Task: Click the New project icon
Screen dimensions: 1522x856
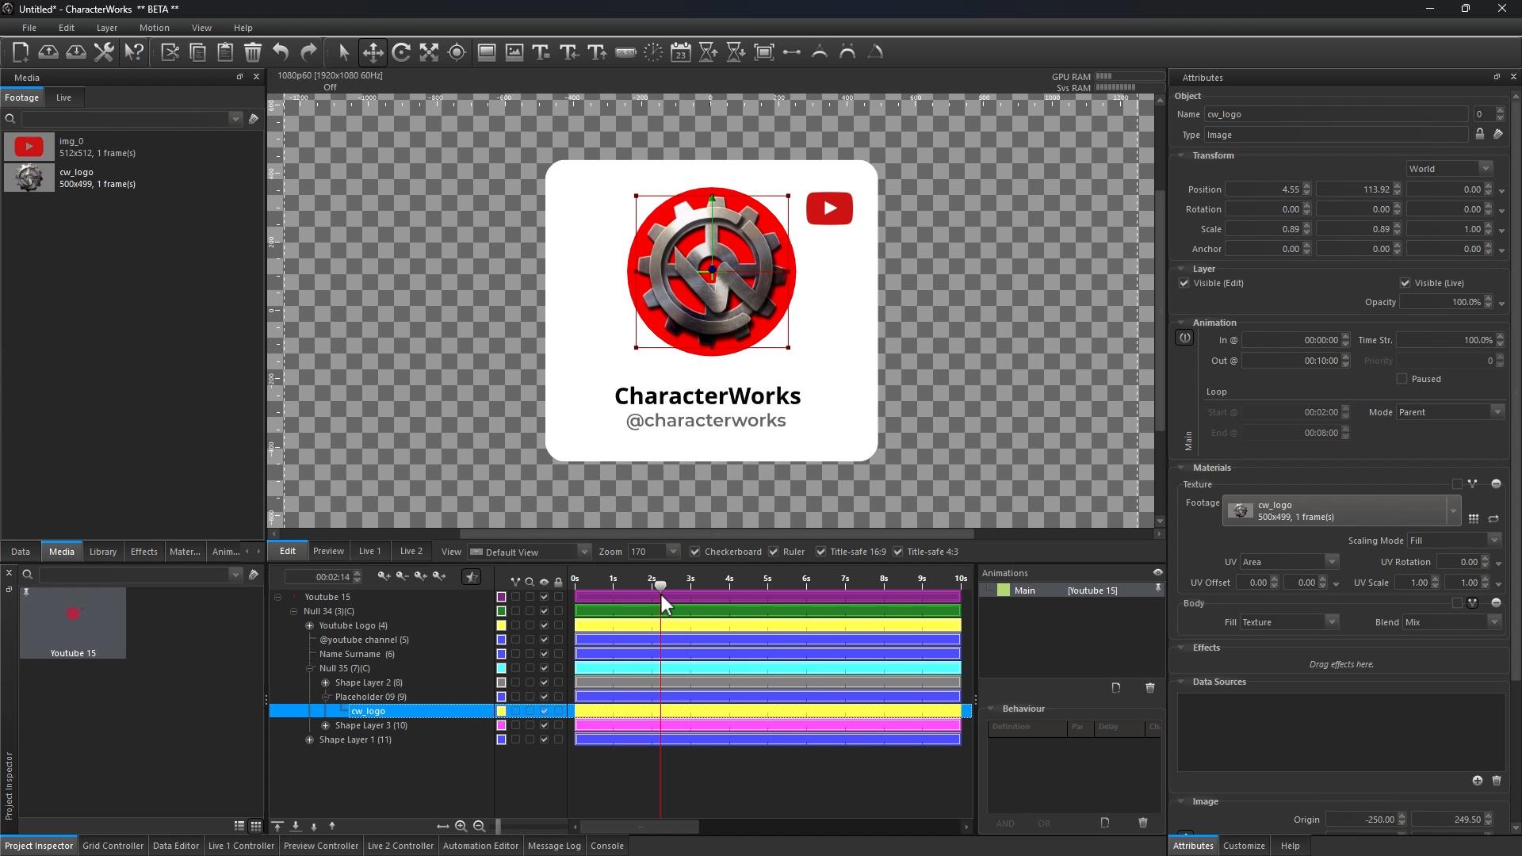Action: 21,52
